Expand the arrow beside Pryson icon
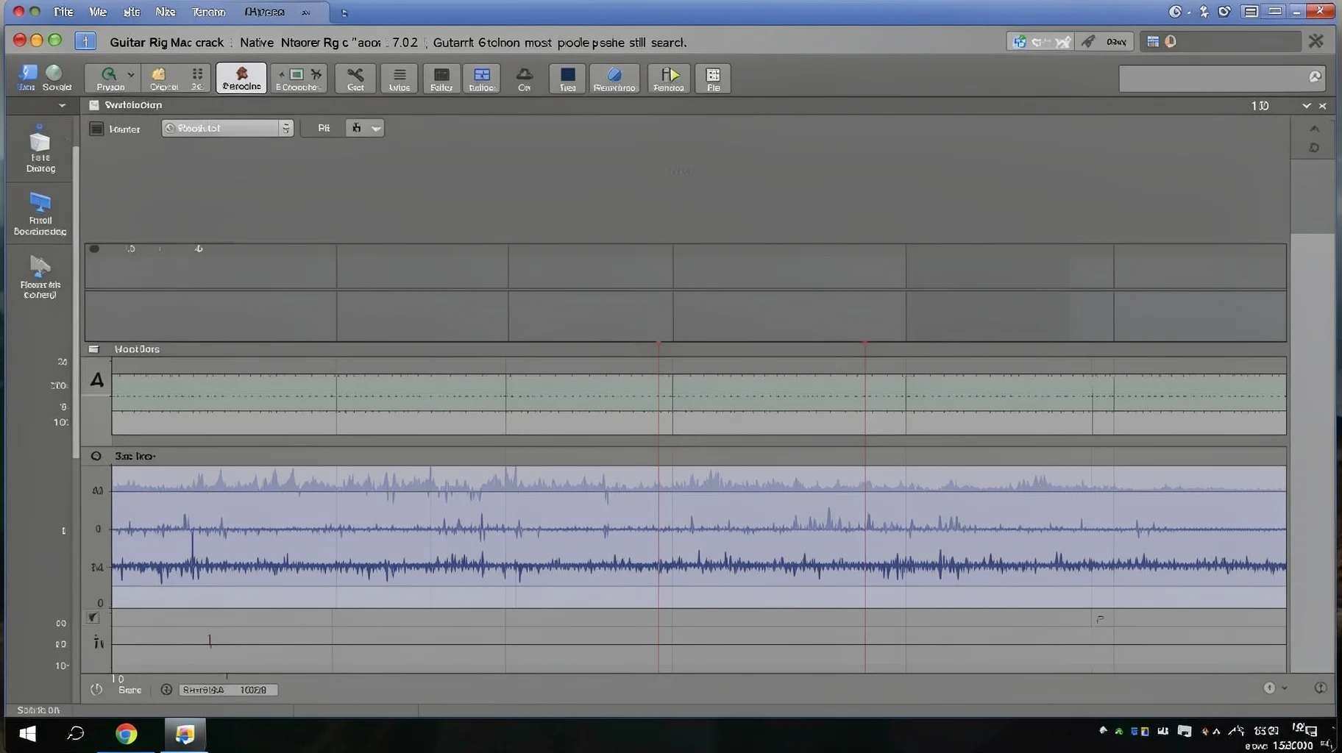 [131, 75]
